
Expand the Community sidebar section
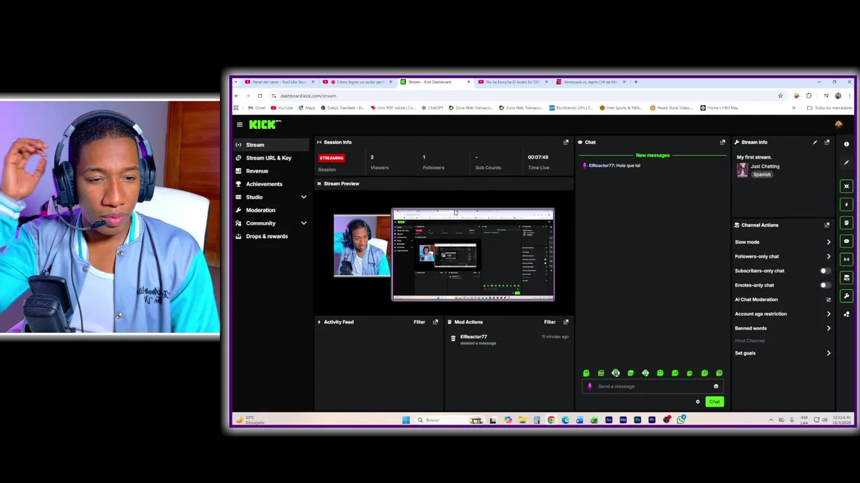click(303, 223)
